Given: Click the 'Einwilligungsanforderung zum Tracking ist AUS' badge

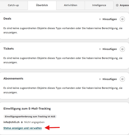Looking at the screenshot, I should coord(30,116).
